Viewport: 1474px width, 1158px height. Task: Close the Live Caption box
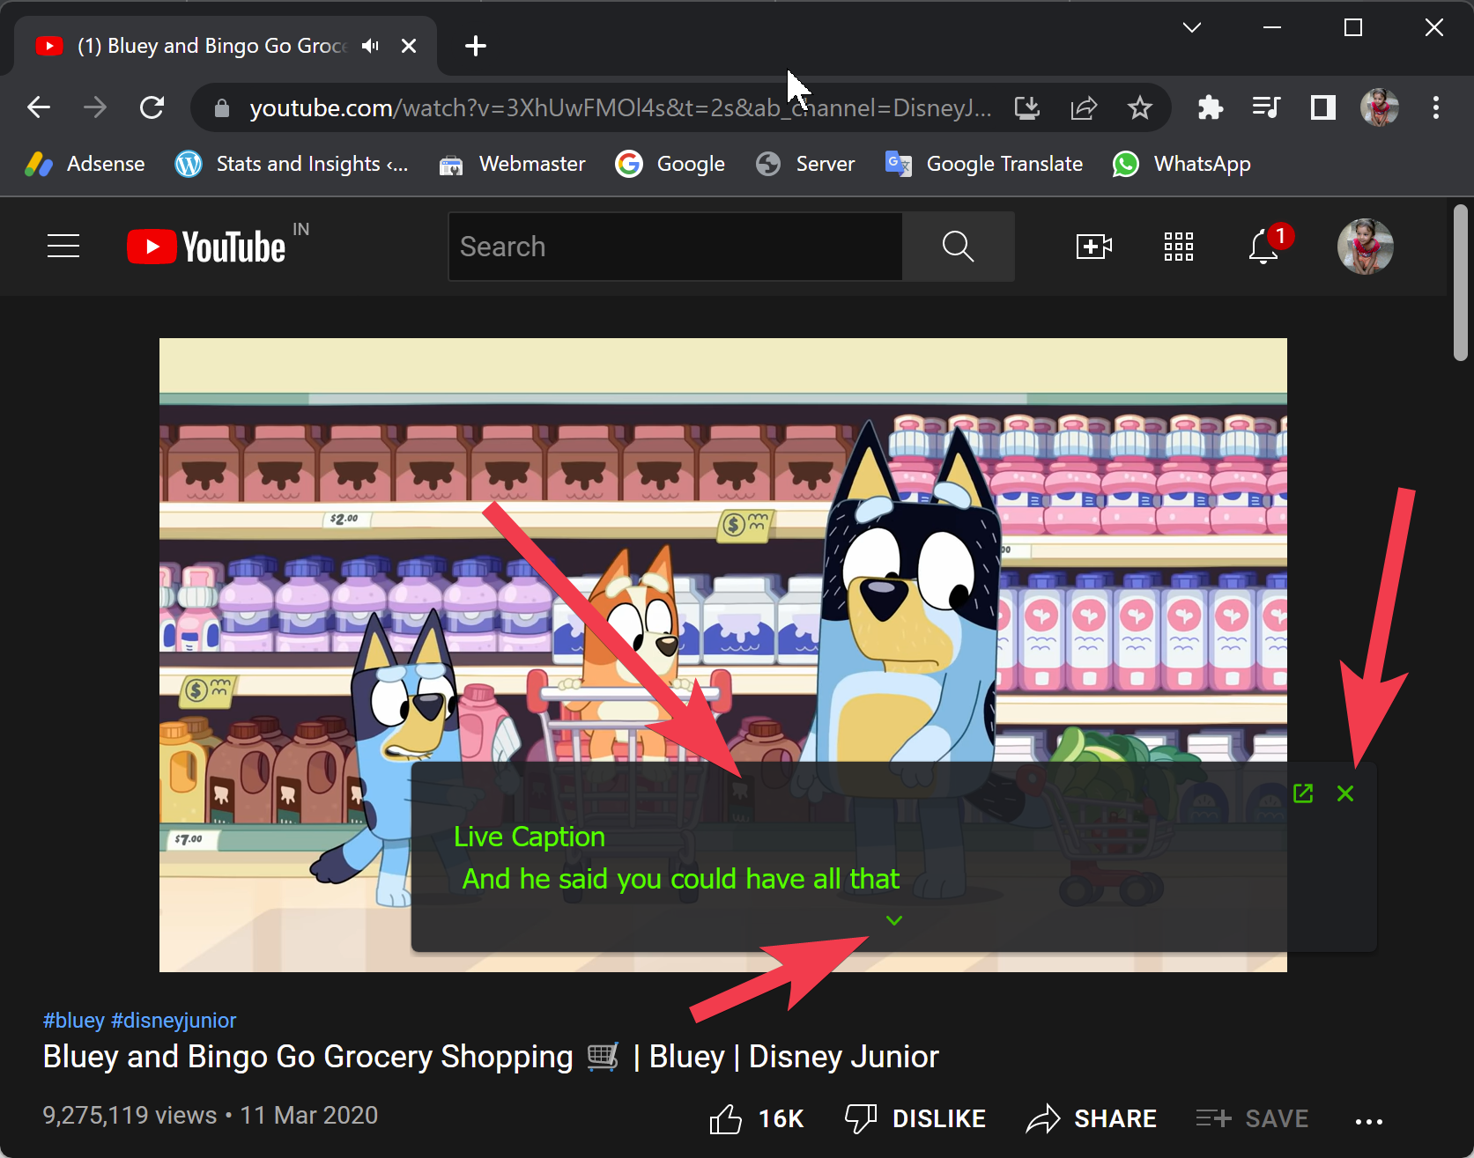1345,793
